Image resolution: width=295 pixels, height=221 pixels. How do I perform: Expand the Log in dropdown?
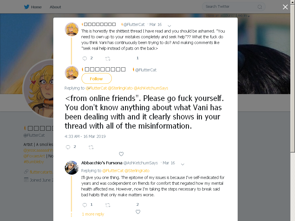coord(249,16)
